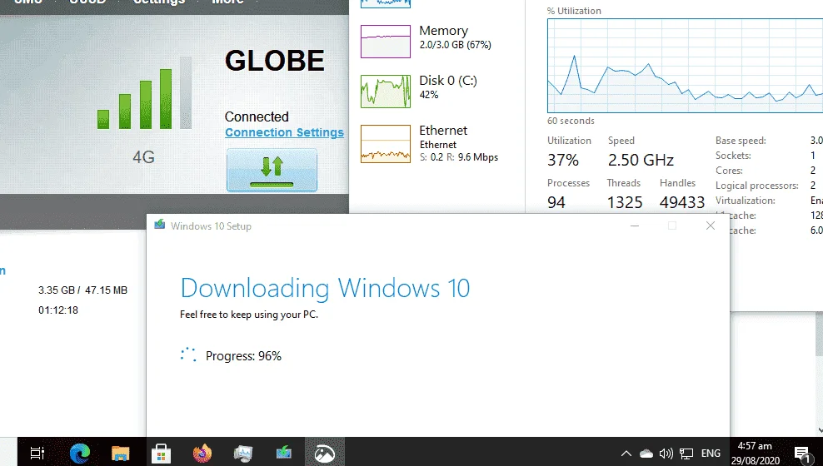Click the CPU % Utilization graph
Image resolution: width=823 pixels, height=466 pixels.
click(685, 66)
